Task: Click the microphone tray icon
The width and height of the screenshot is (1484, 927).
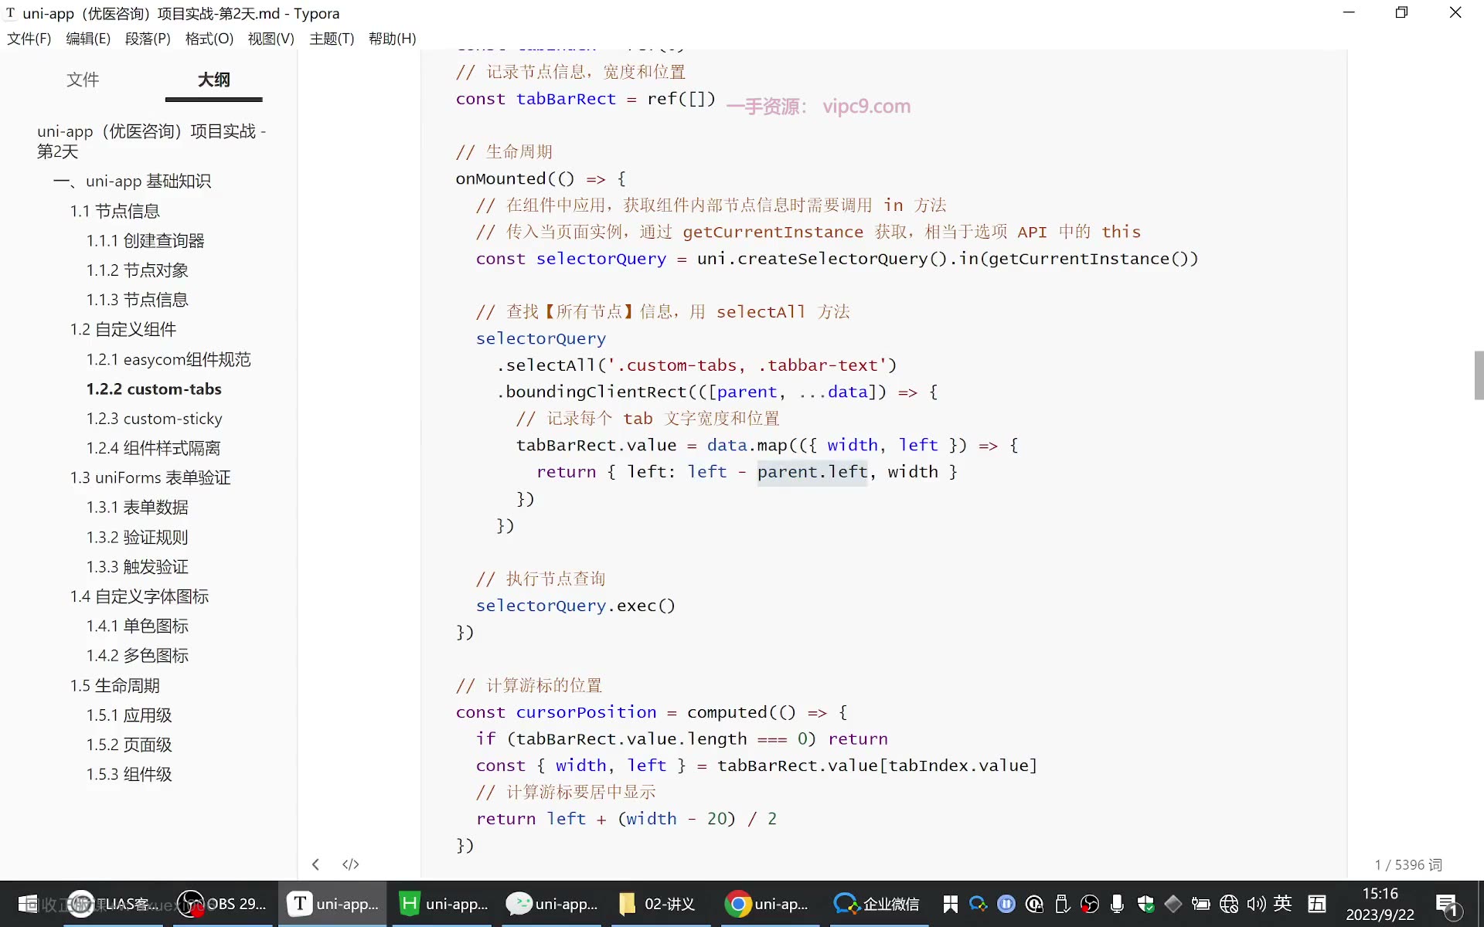Action: 1117,904
